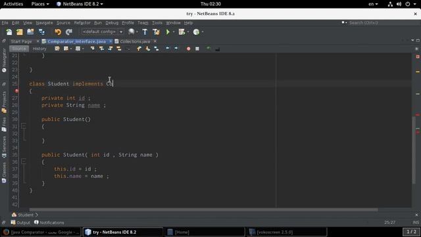
Task: Switch to the Start Page tab
Action: coord(21,41)
